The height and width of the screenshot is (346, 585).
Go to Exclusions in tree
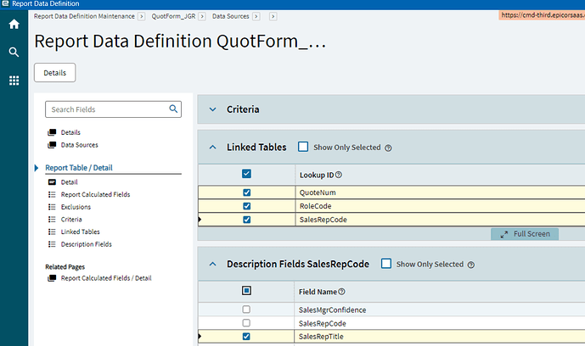coord(76,207)
